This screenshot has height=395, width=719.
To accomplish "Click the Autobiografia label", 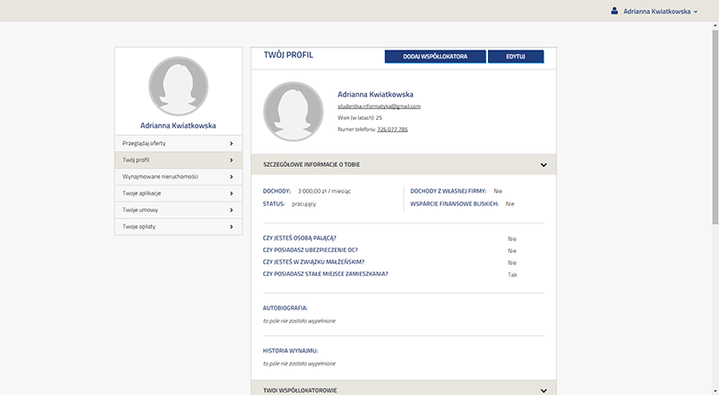I will click(x=284, y=308).
